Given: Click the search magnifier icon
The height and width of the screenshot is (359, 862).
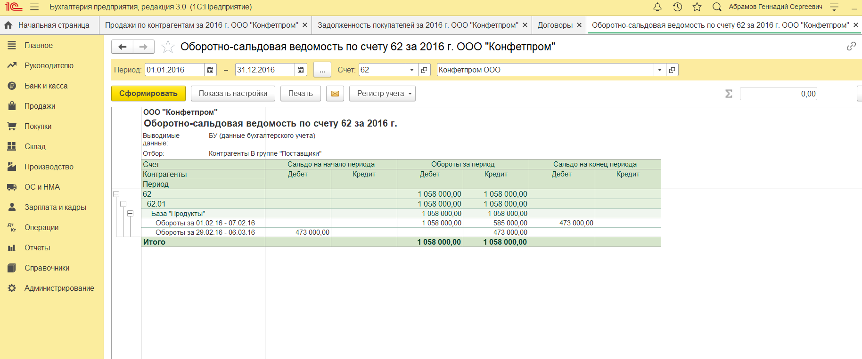Looking at the screenshot, I should coord(717,7).
